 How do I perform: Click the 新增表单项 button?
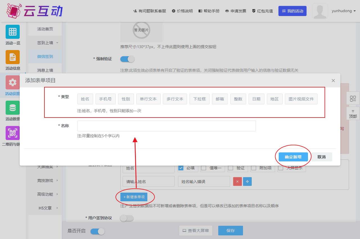(134, 197)
